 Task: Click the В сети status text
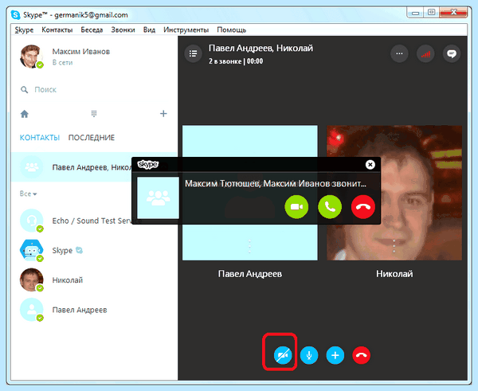click(62, 62)
